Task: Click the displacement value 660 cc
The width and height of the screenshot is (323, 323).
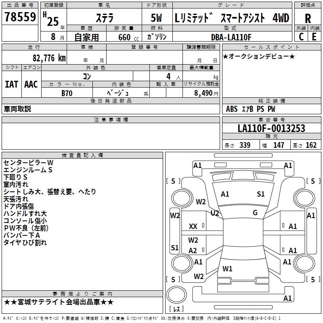Action: click(128, 37)
